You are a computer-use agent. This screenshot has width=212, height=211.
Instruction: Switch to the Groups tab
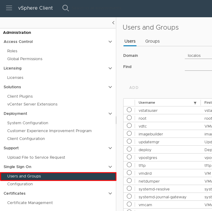point(152,41)
